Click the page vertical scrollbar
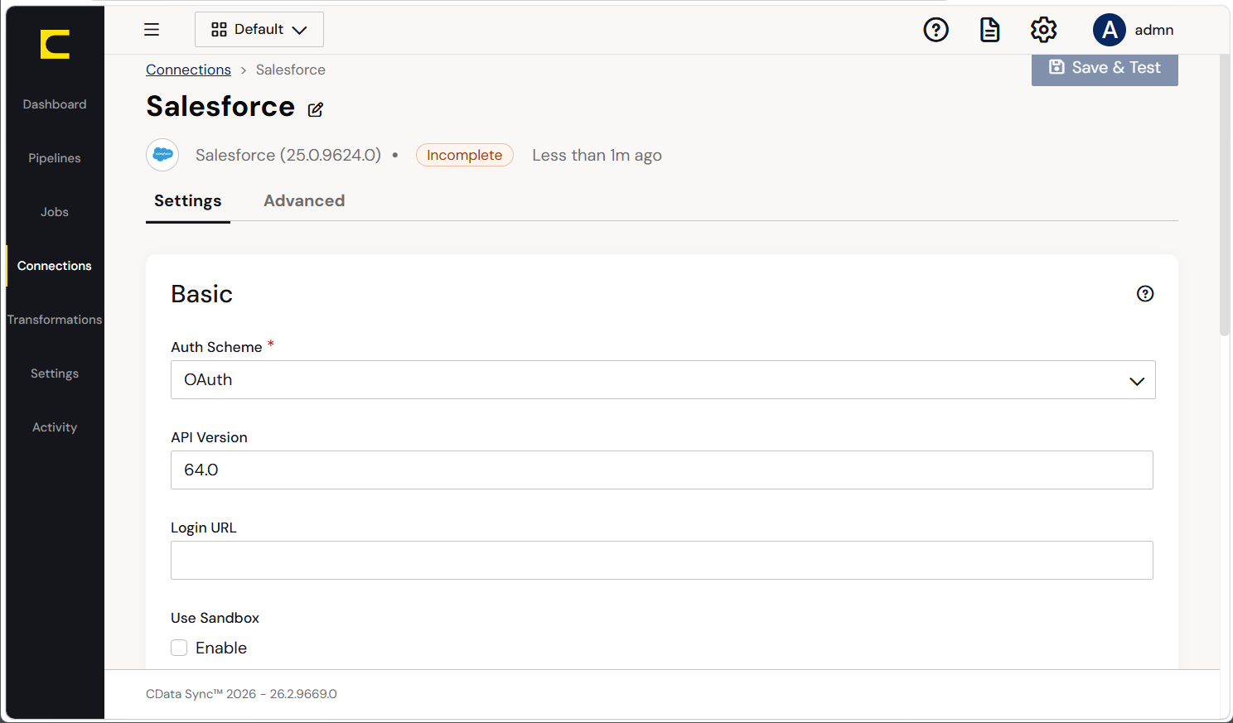1233x723 pixels. click(x=1225, y=195)
